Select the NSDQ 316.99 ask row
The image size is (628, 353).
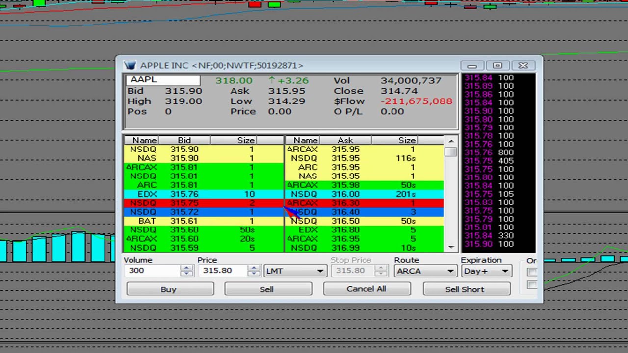tap(365, 248)
